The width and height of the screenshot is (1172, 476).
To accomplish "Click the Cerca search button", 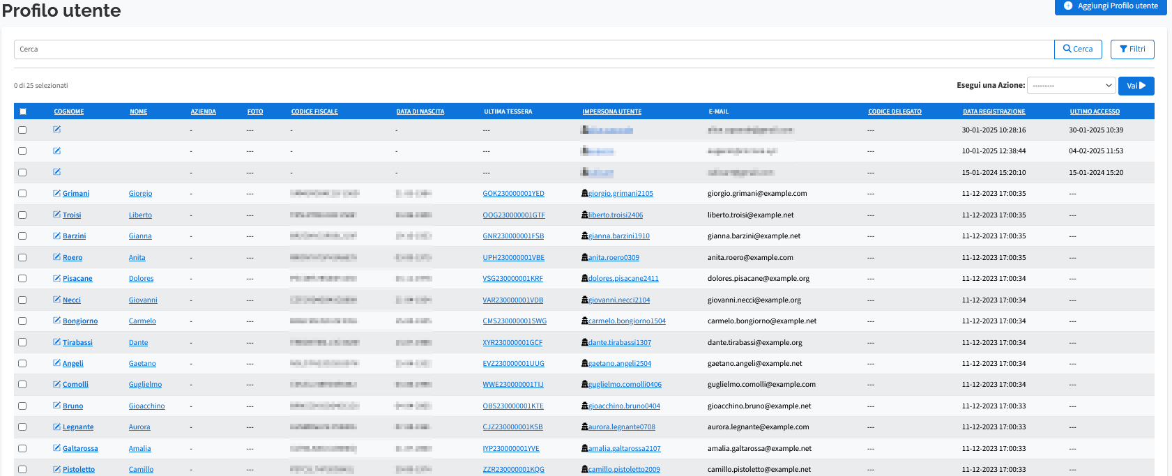I will click(x=1078, y=49).
